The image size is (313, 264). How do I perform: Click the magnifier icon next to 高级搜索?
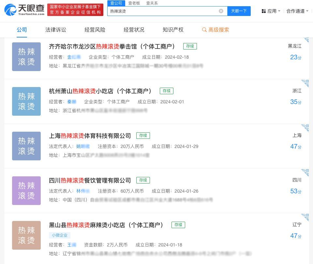[204, 30]
